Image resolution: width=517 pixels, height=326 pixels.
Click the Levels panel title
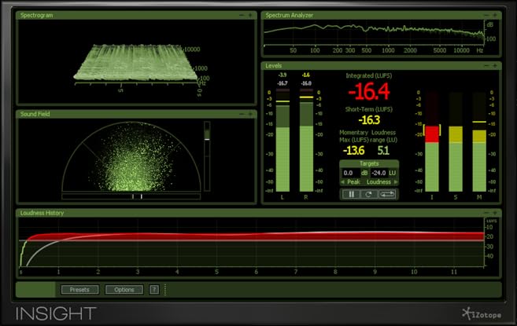[274, 66]
